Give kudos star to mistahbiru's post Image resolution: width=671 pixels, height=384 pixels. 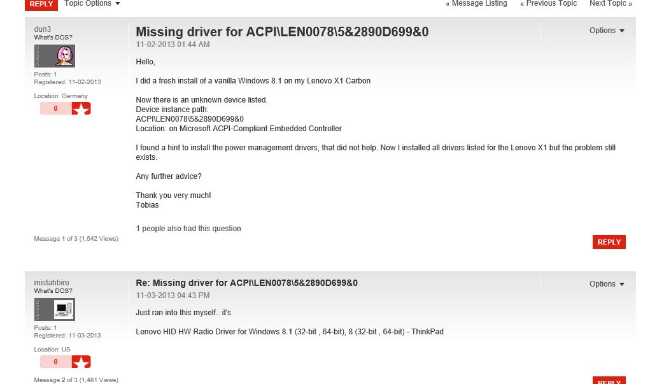tap(81, 362)
